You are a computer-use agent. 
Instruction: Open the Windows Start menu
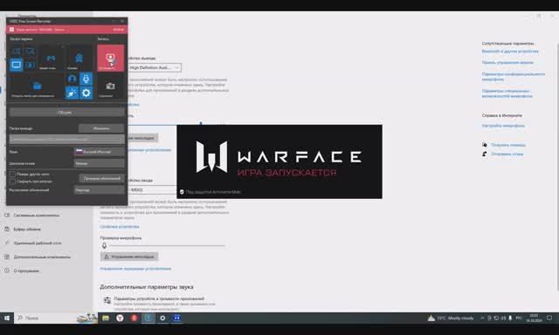coord(7,318)
